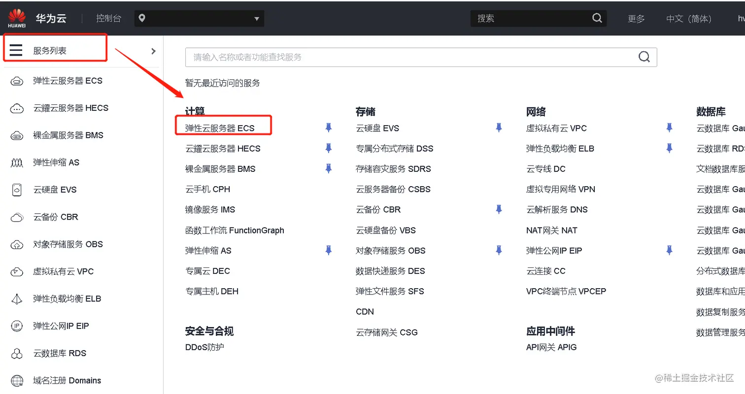Open DDoS防护 service

tap(204, 347)
